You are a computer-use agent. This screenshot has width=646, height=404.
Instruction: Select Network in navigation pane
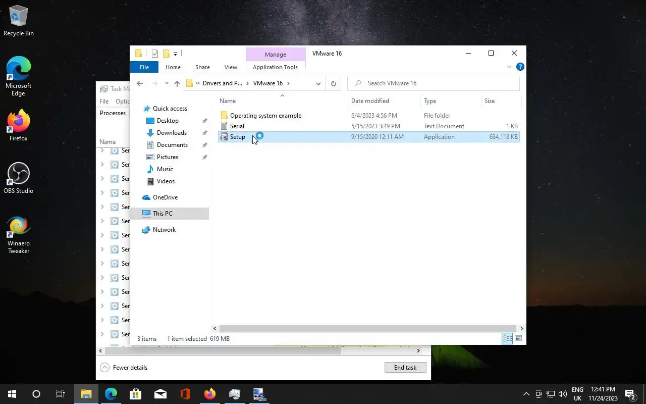pos(164,230)
